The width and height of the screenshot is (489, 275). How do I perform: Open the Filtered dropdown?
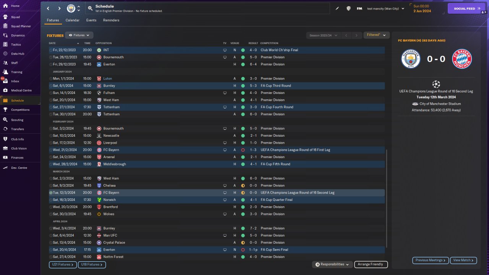[x=376, y=35]
